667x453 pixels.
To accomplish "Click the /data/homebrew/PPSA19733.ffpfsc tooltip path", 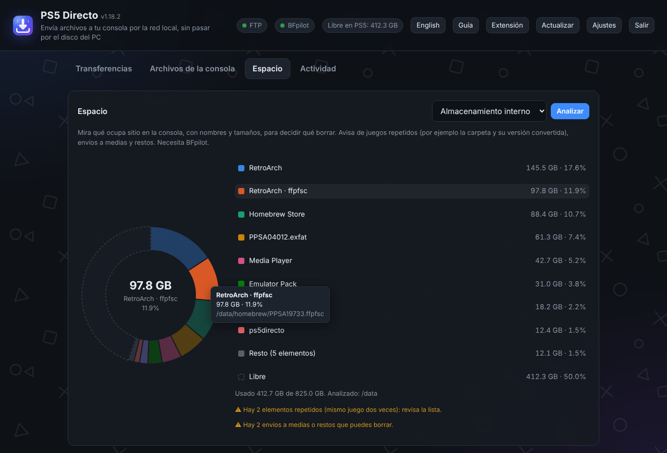I will 270,313.
